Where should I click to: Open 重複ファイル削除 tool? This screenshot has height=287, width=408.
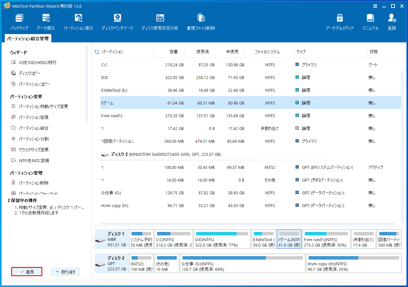201,22
